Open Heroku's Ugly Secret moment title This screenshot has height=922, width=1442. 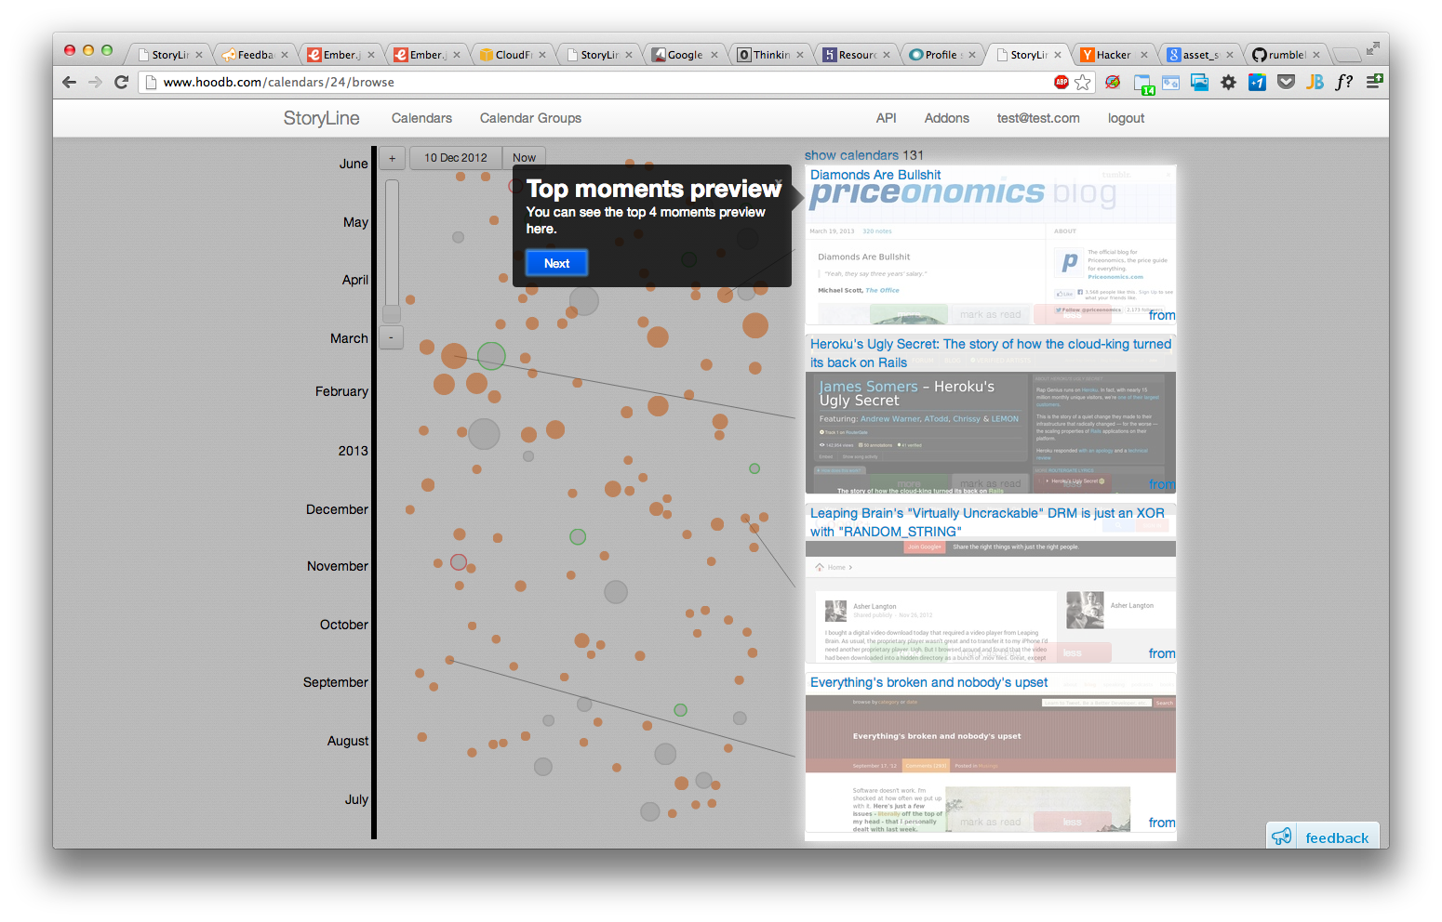click(991, 353)
